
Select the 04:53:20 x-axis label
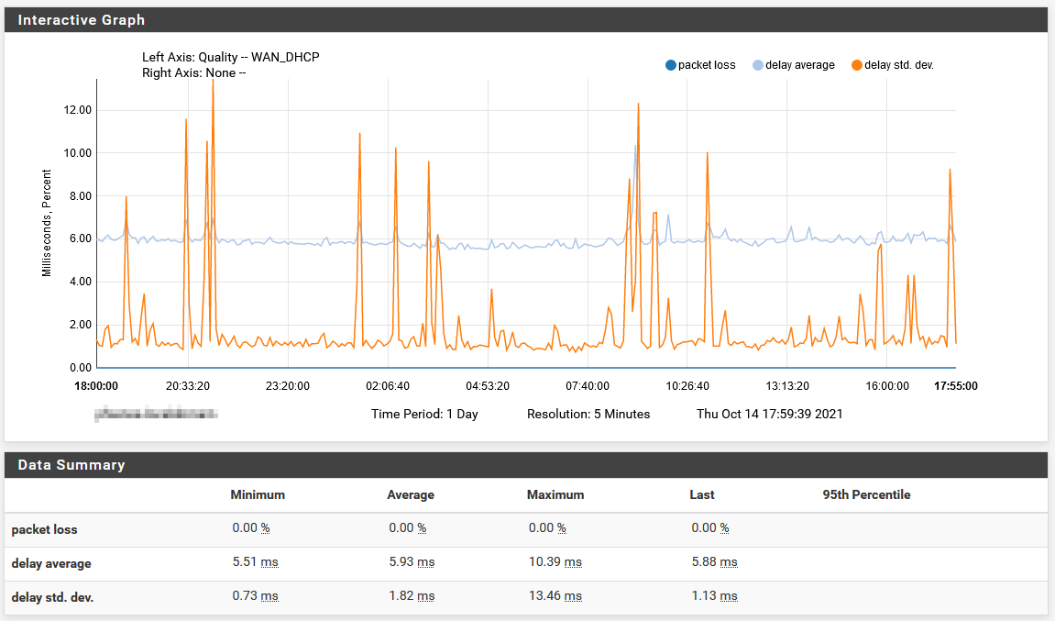(x=488, y=386)
